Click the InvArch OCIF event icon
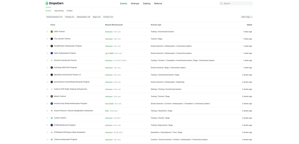This screenshot has height=144, width=299. [x=52, y=89]
